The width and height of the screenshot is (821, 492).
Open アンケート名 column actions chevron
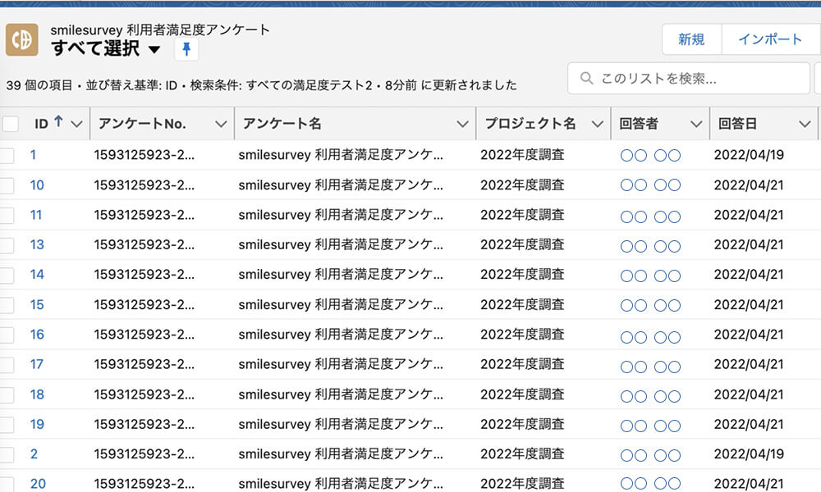[462, 124]
